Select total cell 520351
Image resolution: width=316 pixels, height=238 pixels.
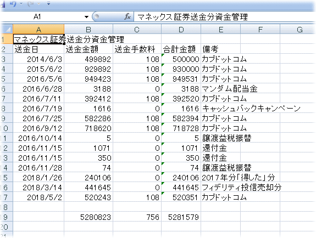pyautogui.click(x=181, y=197)
